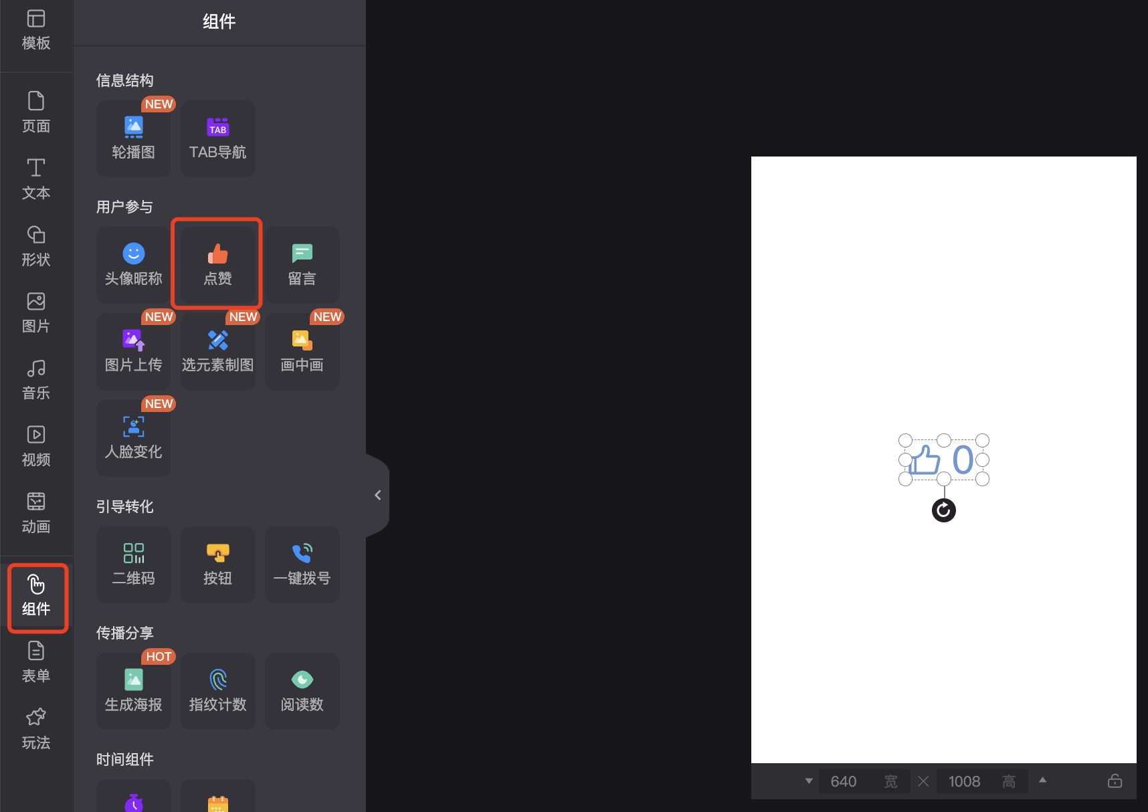This screenshot has width=1148, height=812.
Task: Open the 音乐 music sidebar tab
Action: coord(36,379)
